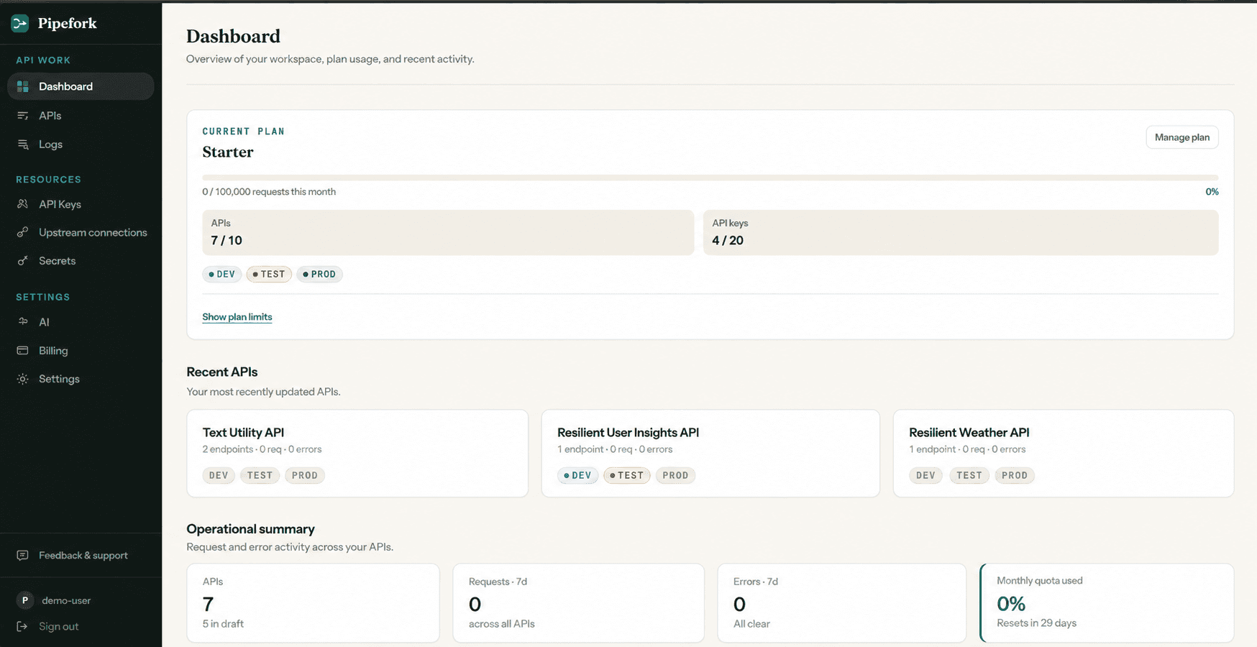This screenshot has height=647, width=1257.
Task: Expand Show plan limits link
Action: 237,317
